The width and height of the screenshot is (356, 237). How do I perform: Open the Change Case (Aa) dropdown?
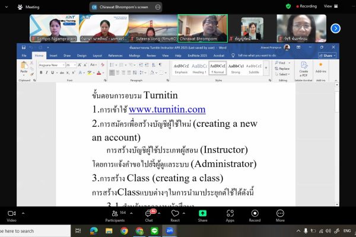93,65
